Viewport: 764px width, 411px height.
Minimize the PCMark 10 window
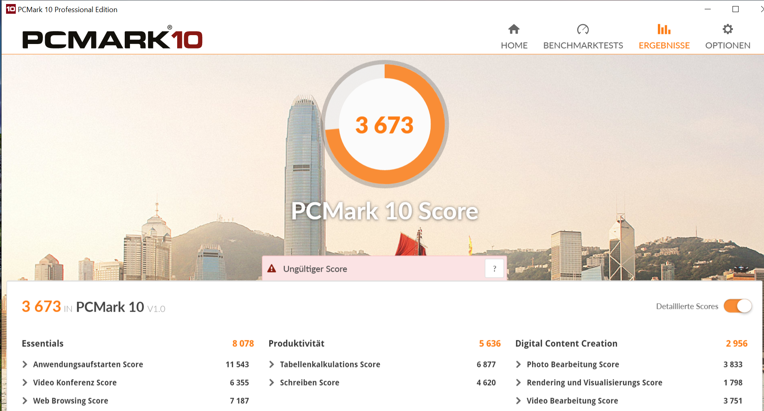click(707, 9)
